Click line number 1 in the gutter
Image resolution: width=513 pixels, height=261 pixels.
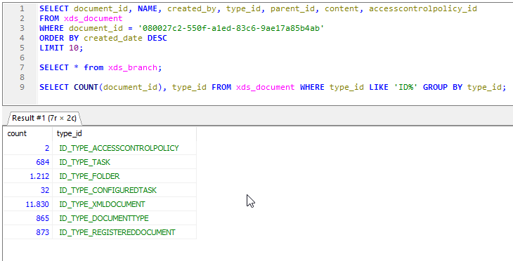[22, 9]
